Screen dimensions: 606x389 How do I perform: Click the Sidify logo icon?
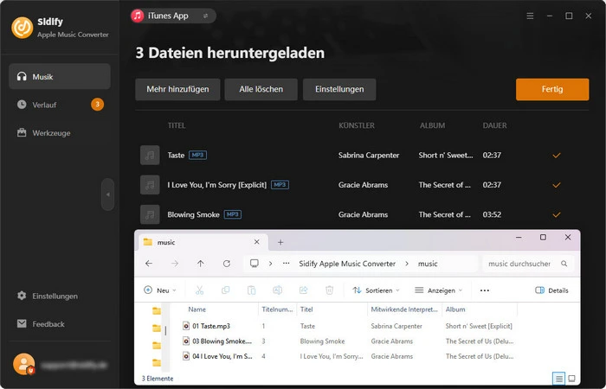(22, 28)
